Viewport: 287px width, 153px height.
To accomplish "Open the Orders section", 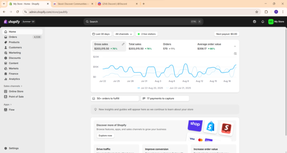I will pyautogui.click(x=22, y=37).
